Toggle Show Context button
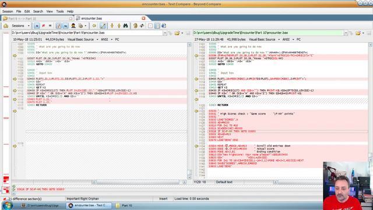The width and height of the screenshot is (373, 210). point(58,26)
